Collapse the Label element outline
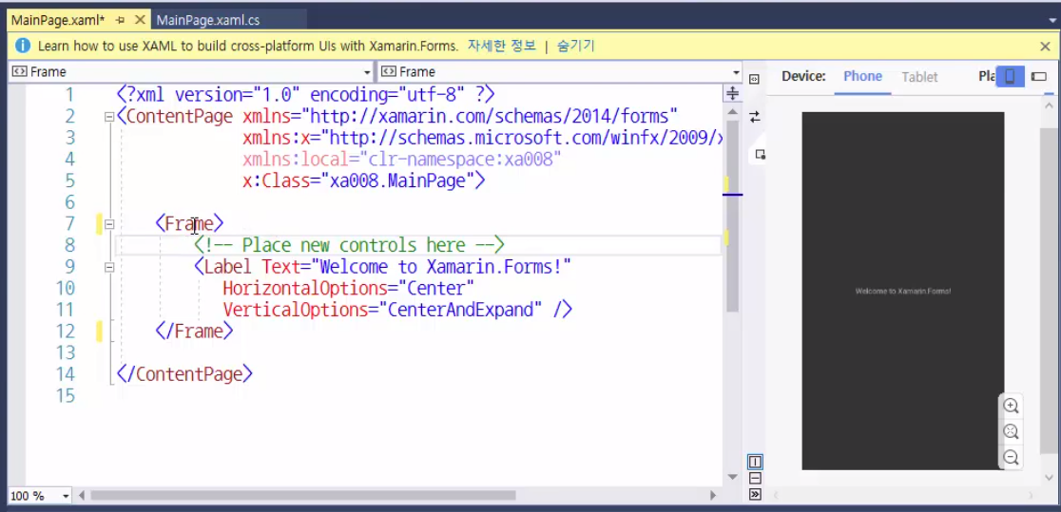 (x=109, y=267)
